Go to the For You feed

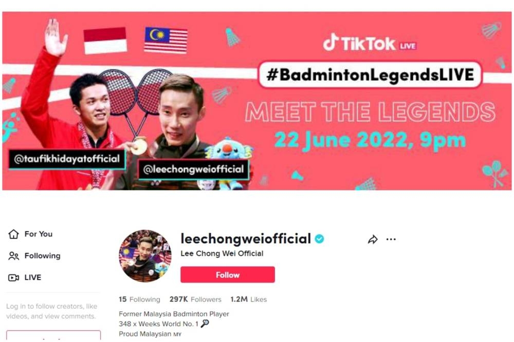click(x=39, y=234)
